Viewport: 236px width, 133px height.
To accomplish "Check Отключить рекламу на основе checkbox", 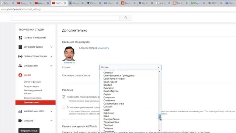I will 63,107.
